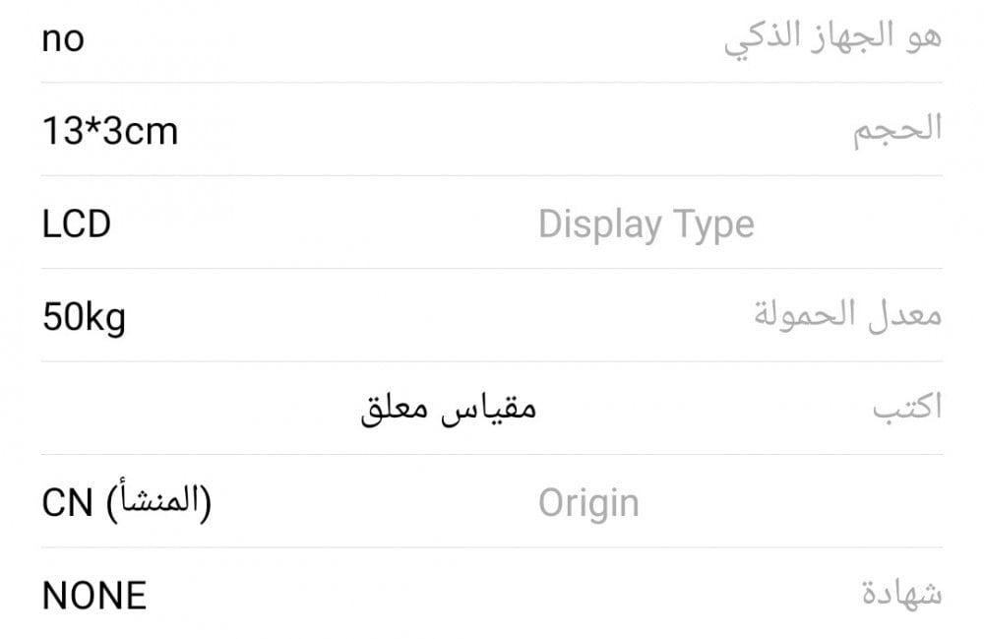Select the CN country code text
The height and width of the screenshot is (639, 984).
pos(68,503)
